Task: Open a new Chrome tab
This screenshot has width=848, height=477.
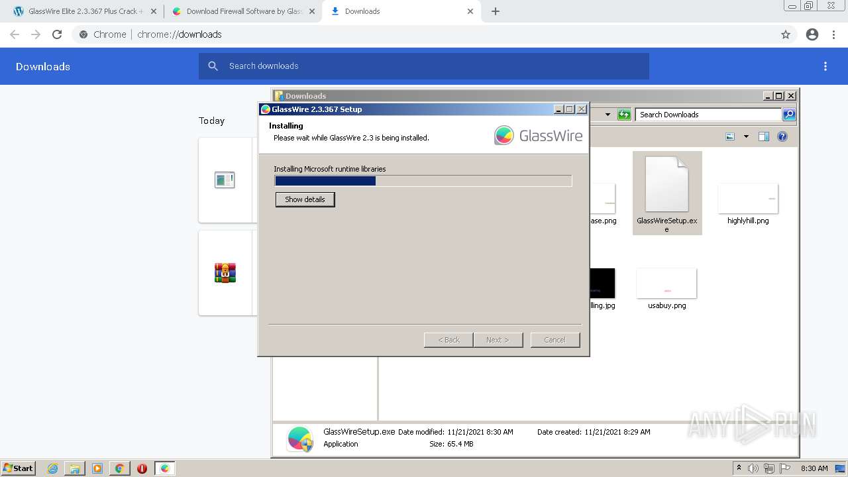Action: (x=496, y=11)
